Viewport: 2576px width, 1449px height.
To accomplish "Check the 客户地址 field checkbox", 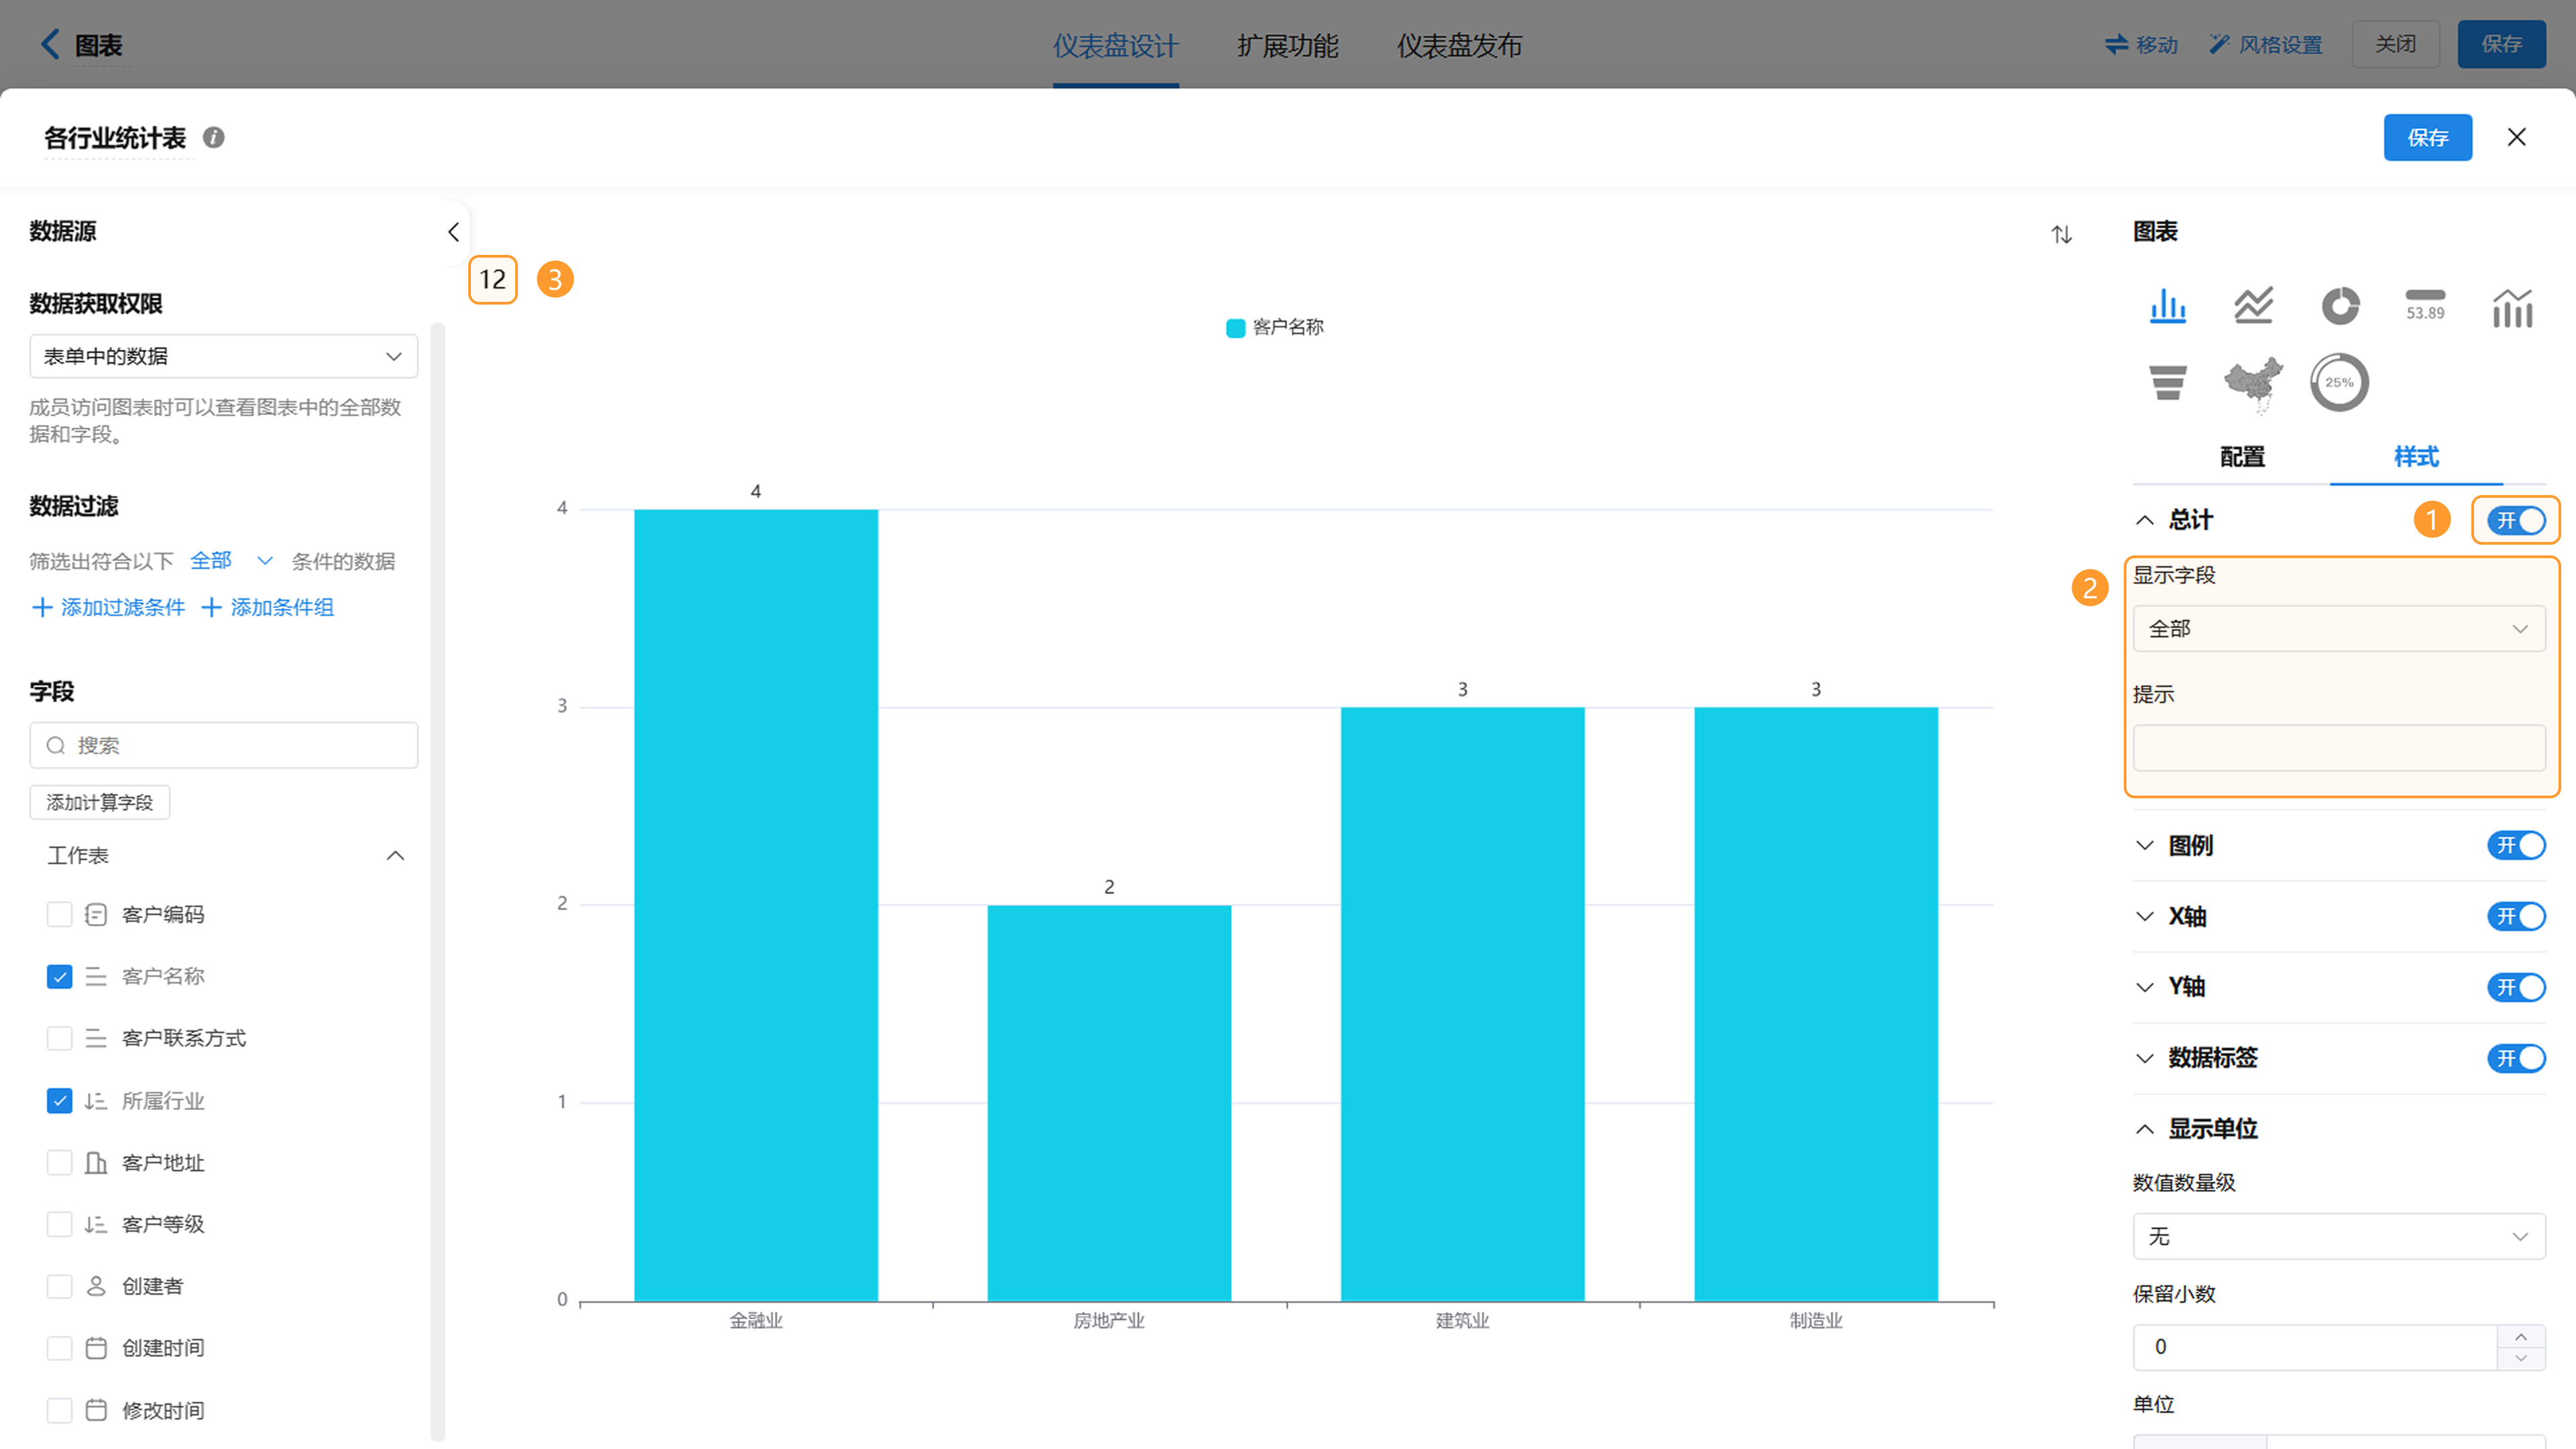I will (59, 1162).
